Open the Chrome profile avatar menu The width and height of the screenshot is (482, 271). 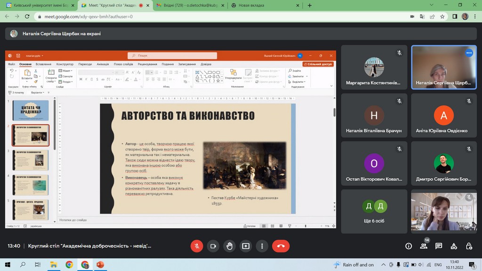click(465, 16)
